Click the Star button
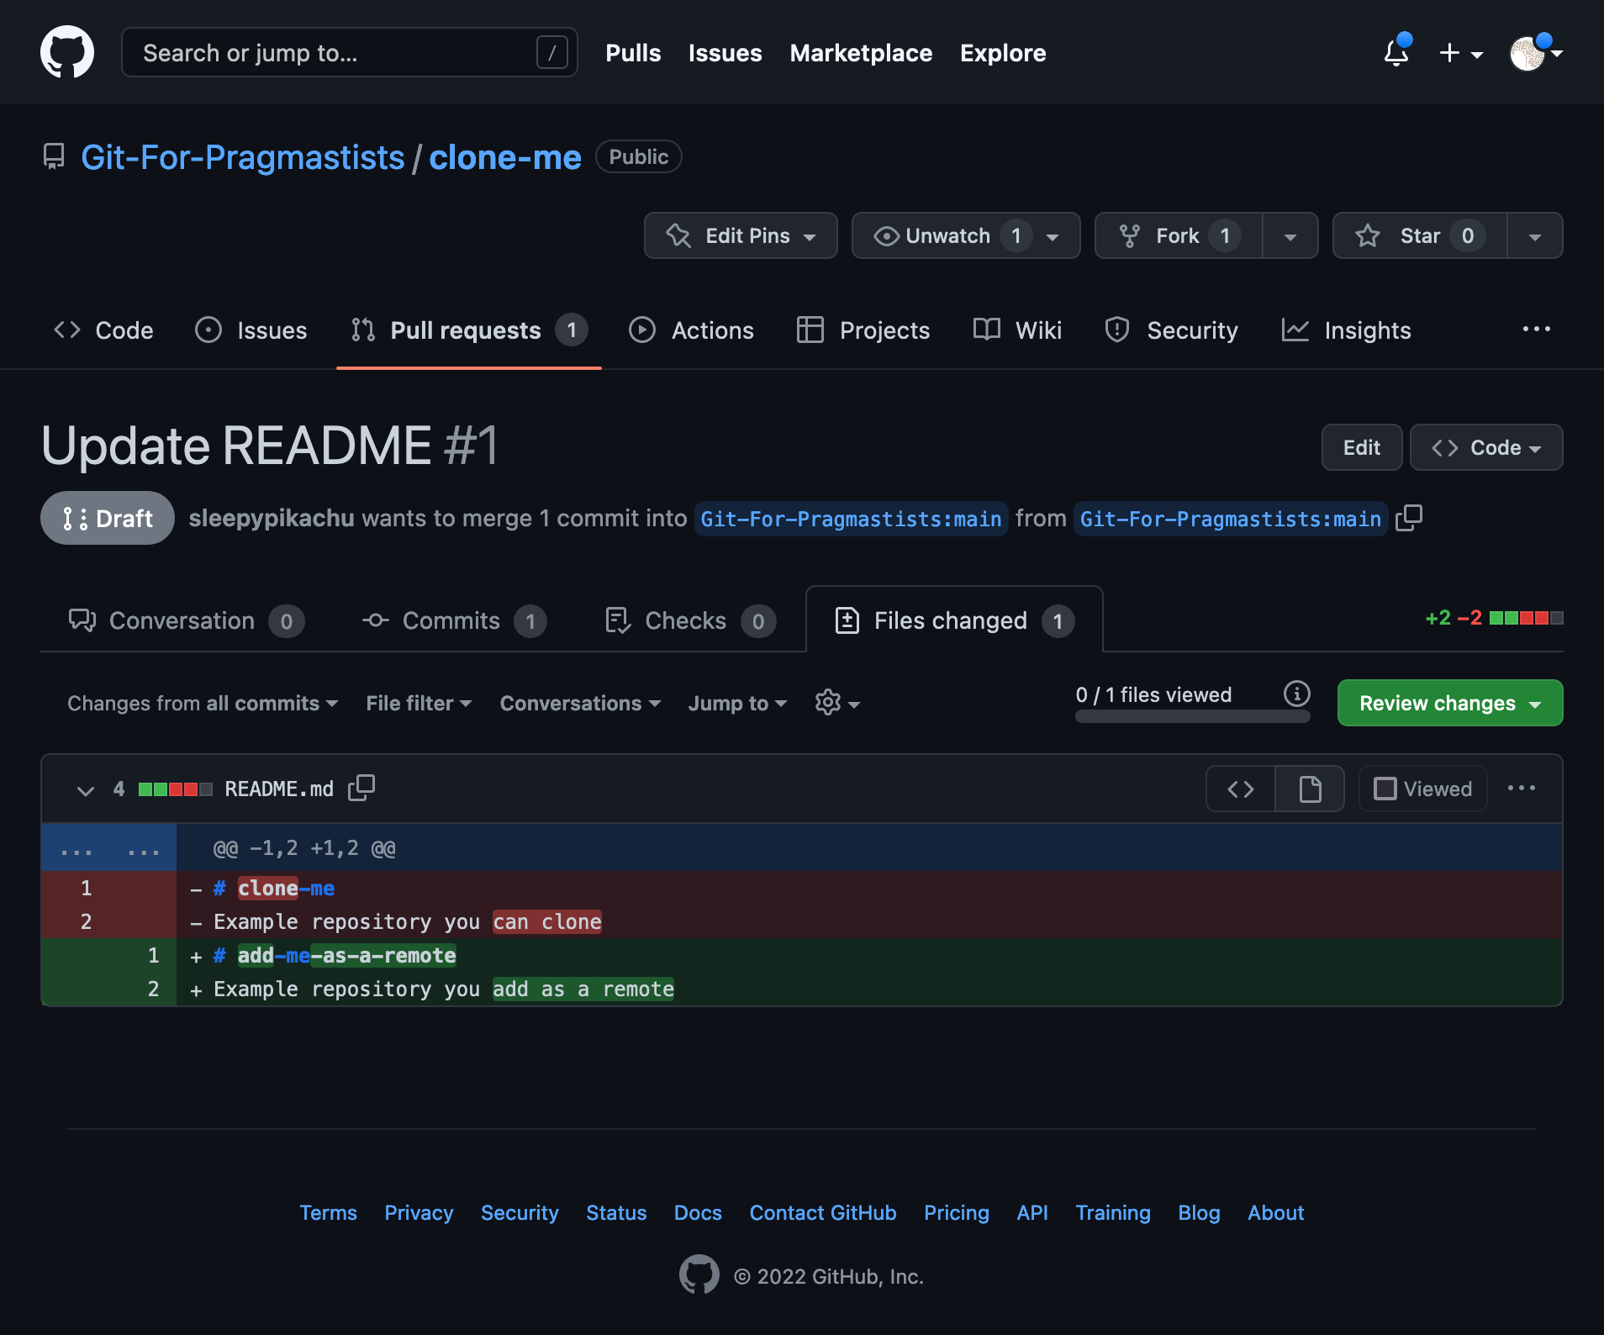 point(1420,235)
